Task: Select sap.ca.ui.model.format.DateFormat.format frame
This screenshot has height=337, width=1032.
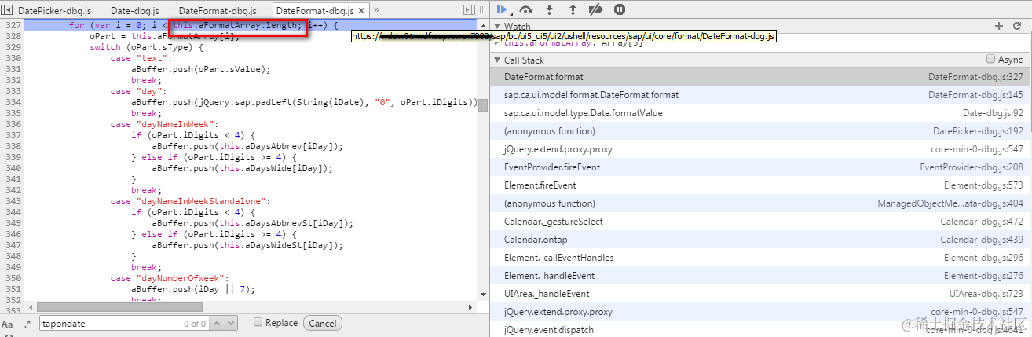Action: coord(760,95)
